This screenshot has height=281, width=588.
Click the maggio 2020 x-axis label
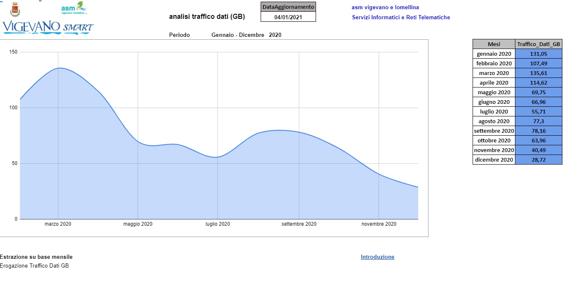point(138,224)
